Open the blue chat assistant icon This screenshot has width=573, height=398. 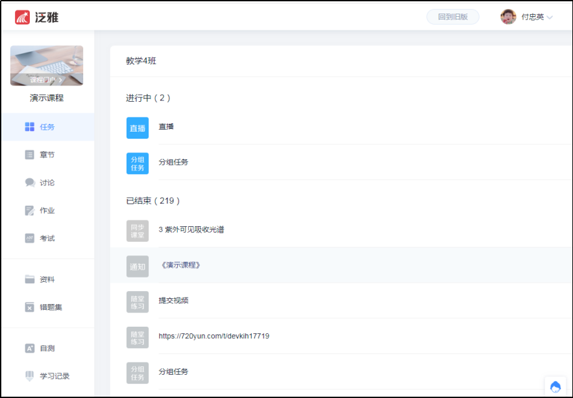point(555,387)
